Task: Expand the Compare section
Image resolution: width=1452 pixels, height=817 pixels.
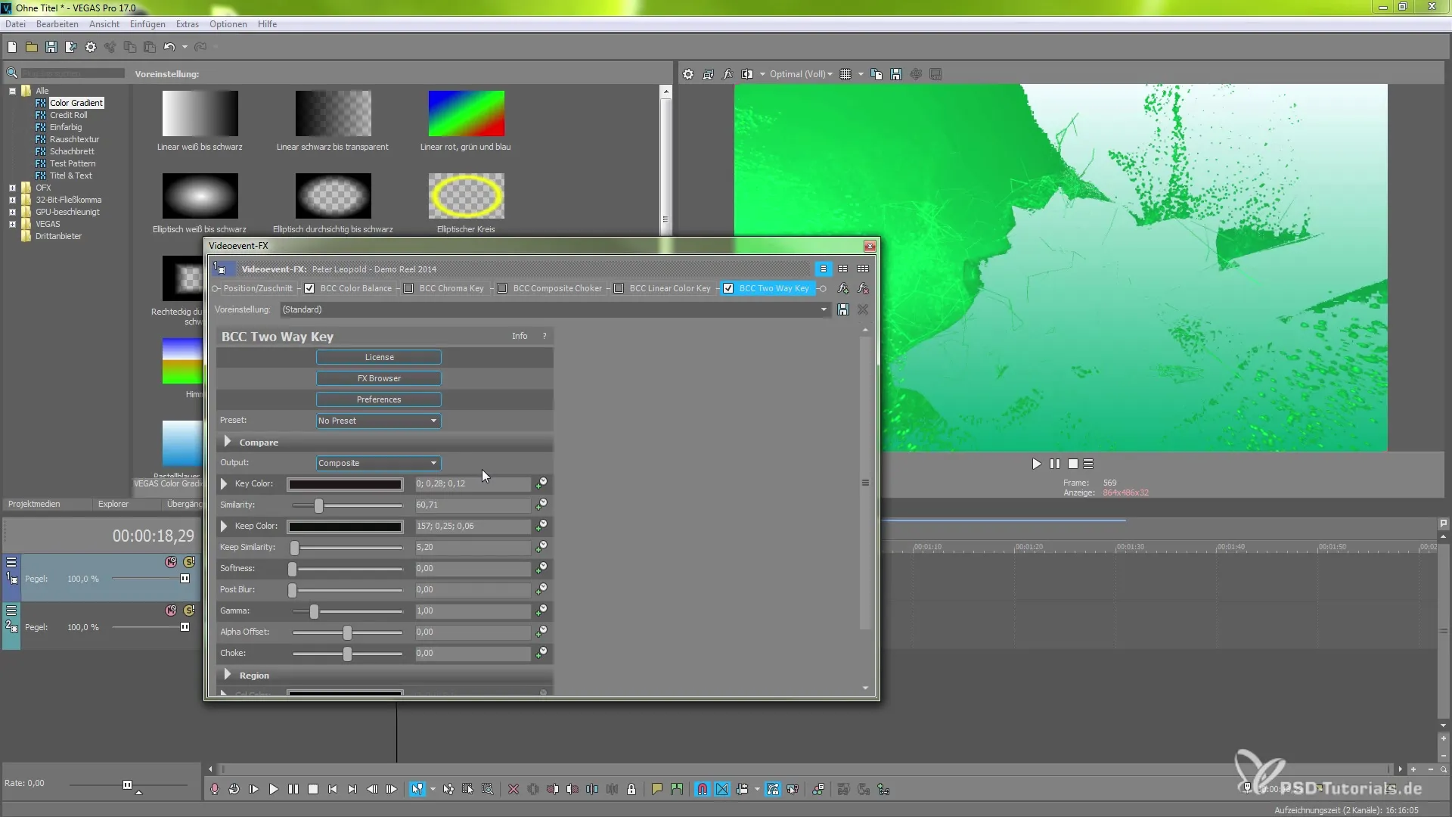Action: click(228, 442)
